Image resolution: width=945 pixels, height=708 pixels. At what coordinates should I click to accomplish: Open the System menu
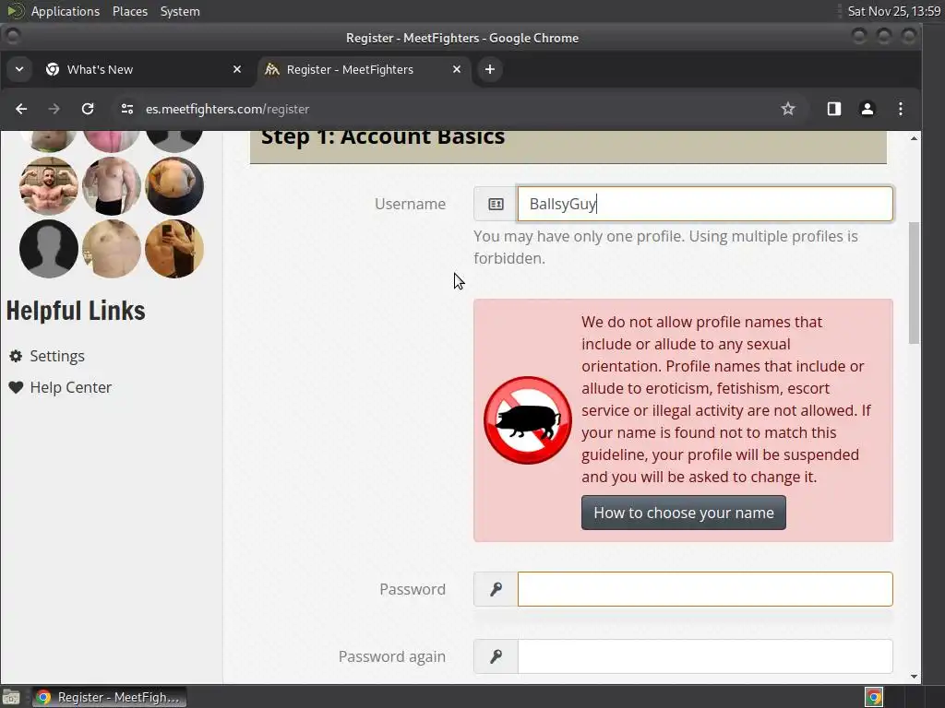coord(180,11)
